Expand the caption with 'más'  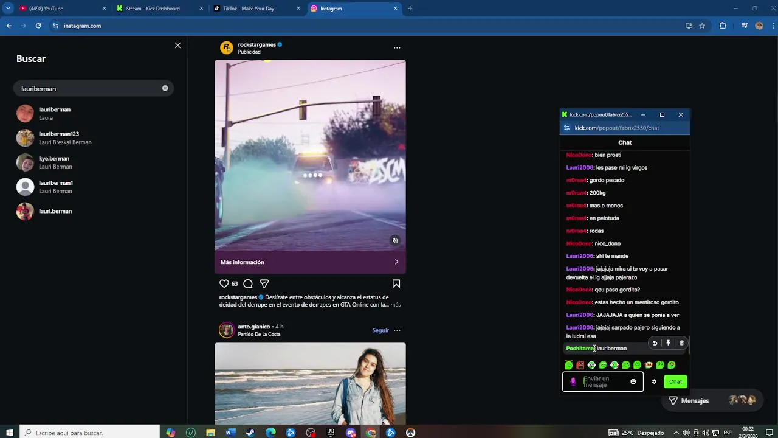pyautogui.click(x=396, y=304)
